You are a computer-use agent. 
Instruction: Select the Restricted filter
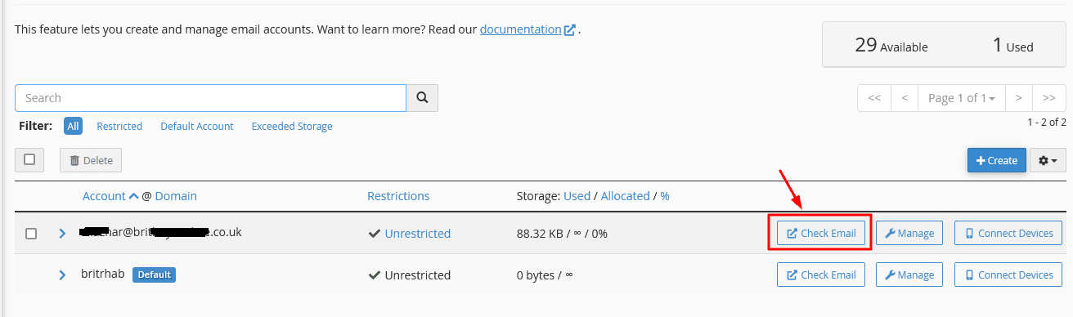[x=119, y=126]
